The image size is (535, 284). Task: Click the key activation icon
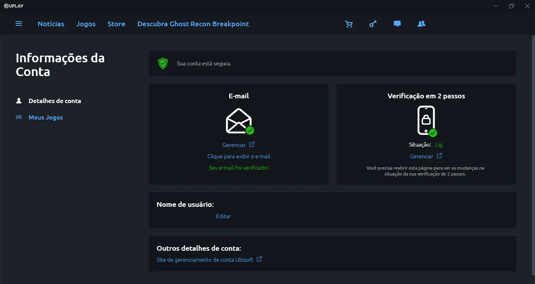click(x=373, y=24)
